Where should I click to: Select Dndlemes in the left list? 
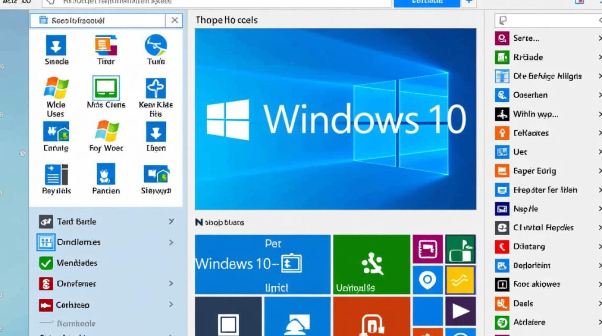point(78,242)
